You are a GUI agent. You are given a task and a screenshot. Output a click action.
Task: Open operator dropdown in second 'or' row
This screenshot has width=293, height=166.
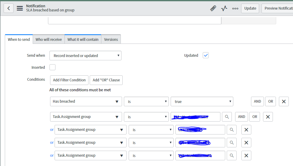coord(151,143)
